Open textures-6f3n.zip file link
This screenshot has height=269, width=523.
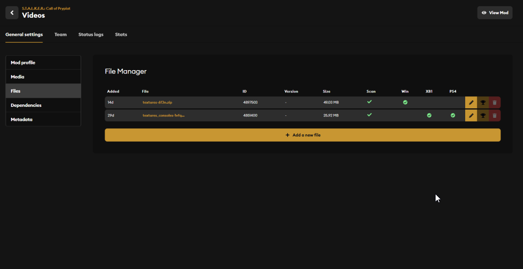click(x=158, y=102)
